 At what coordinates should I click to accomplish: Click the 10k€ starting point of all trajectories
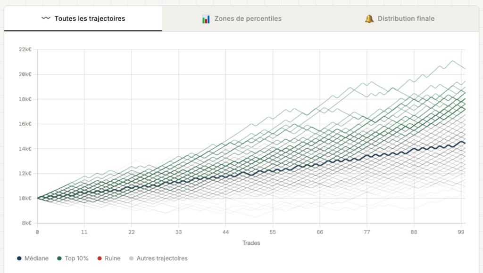[x=38, y=198]
